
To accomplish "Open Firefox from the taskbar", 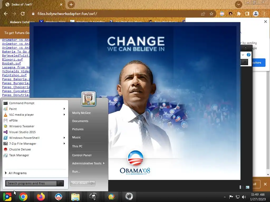I will 41,197.
